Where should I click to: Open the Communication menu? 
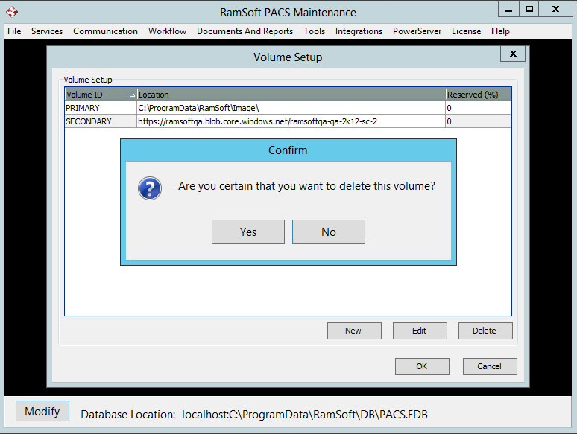coord(105,31)
